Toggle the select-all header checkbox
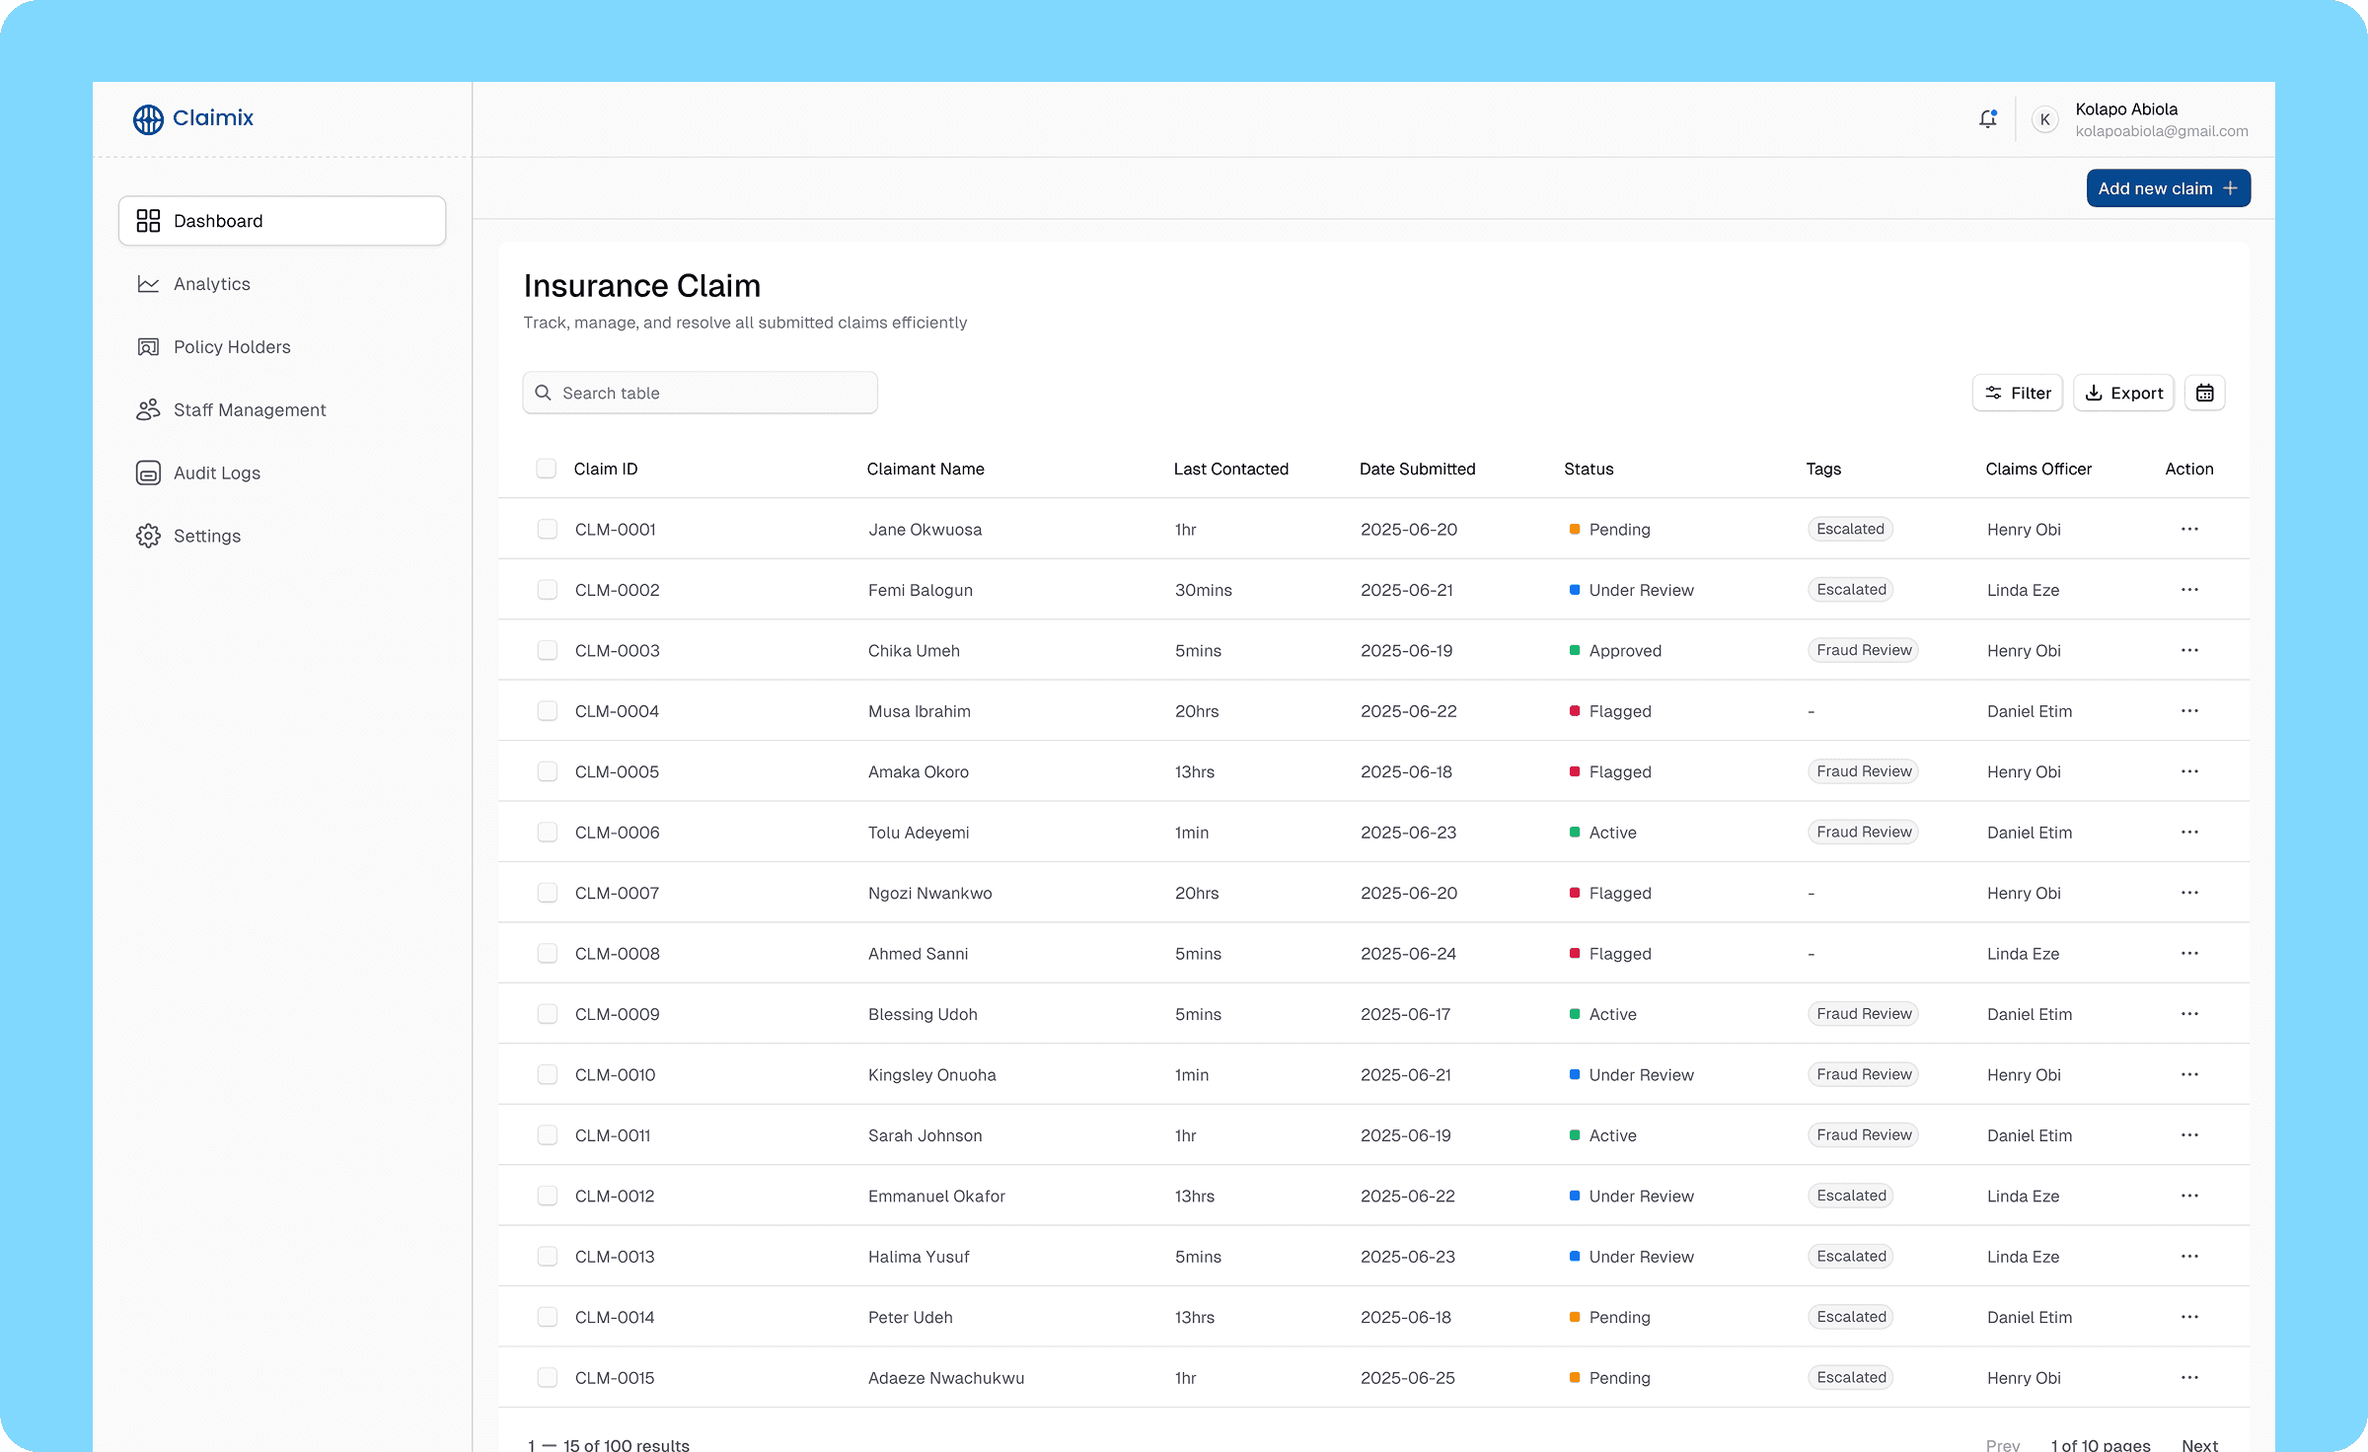 coord(546,469)
